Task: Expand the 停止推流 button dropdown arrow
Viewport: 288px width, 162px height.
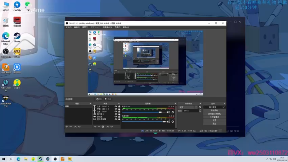Action: click(x=224, y=107)
